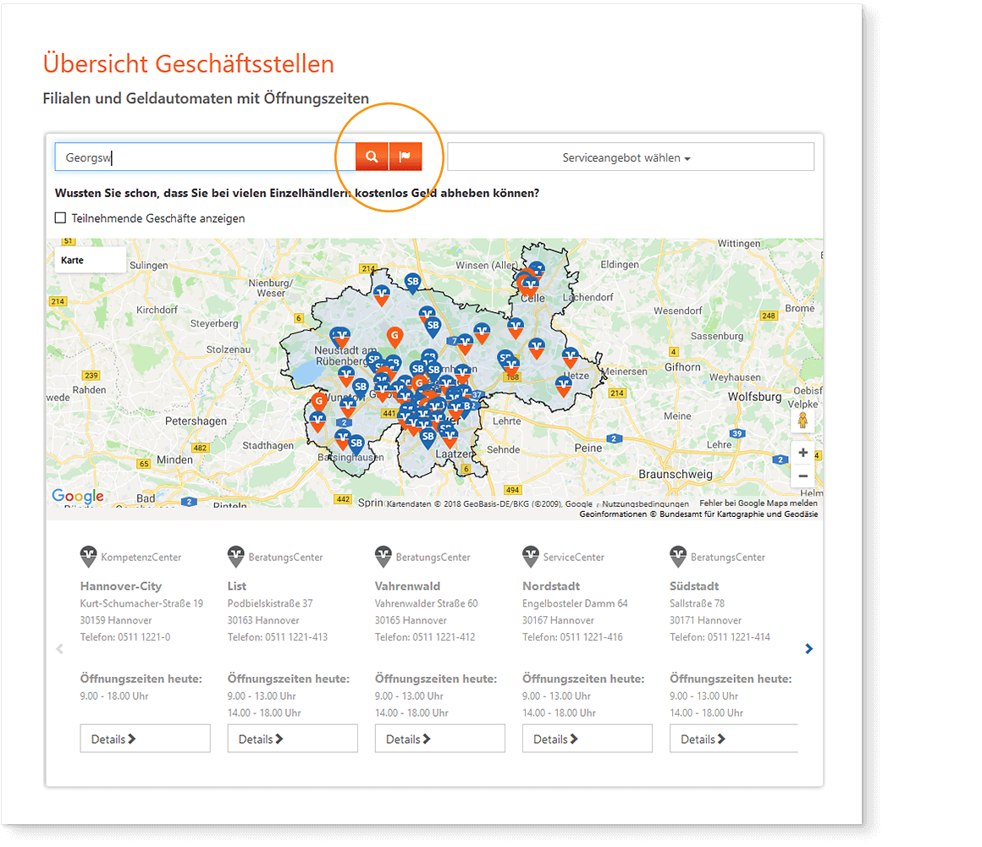The width and height of the screenshot is (982, 847).
Task: Zoom in the map with plus button
Action: 803,453
